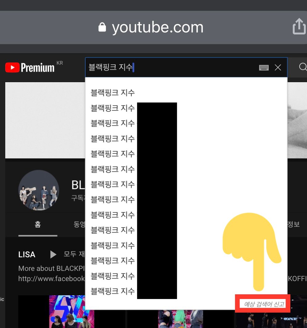
Task: Click the magnifier search button
Action: 303,67
